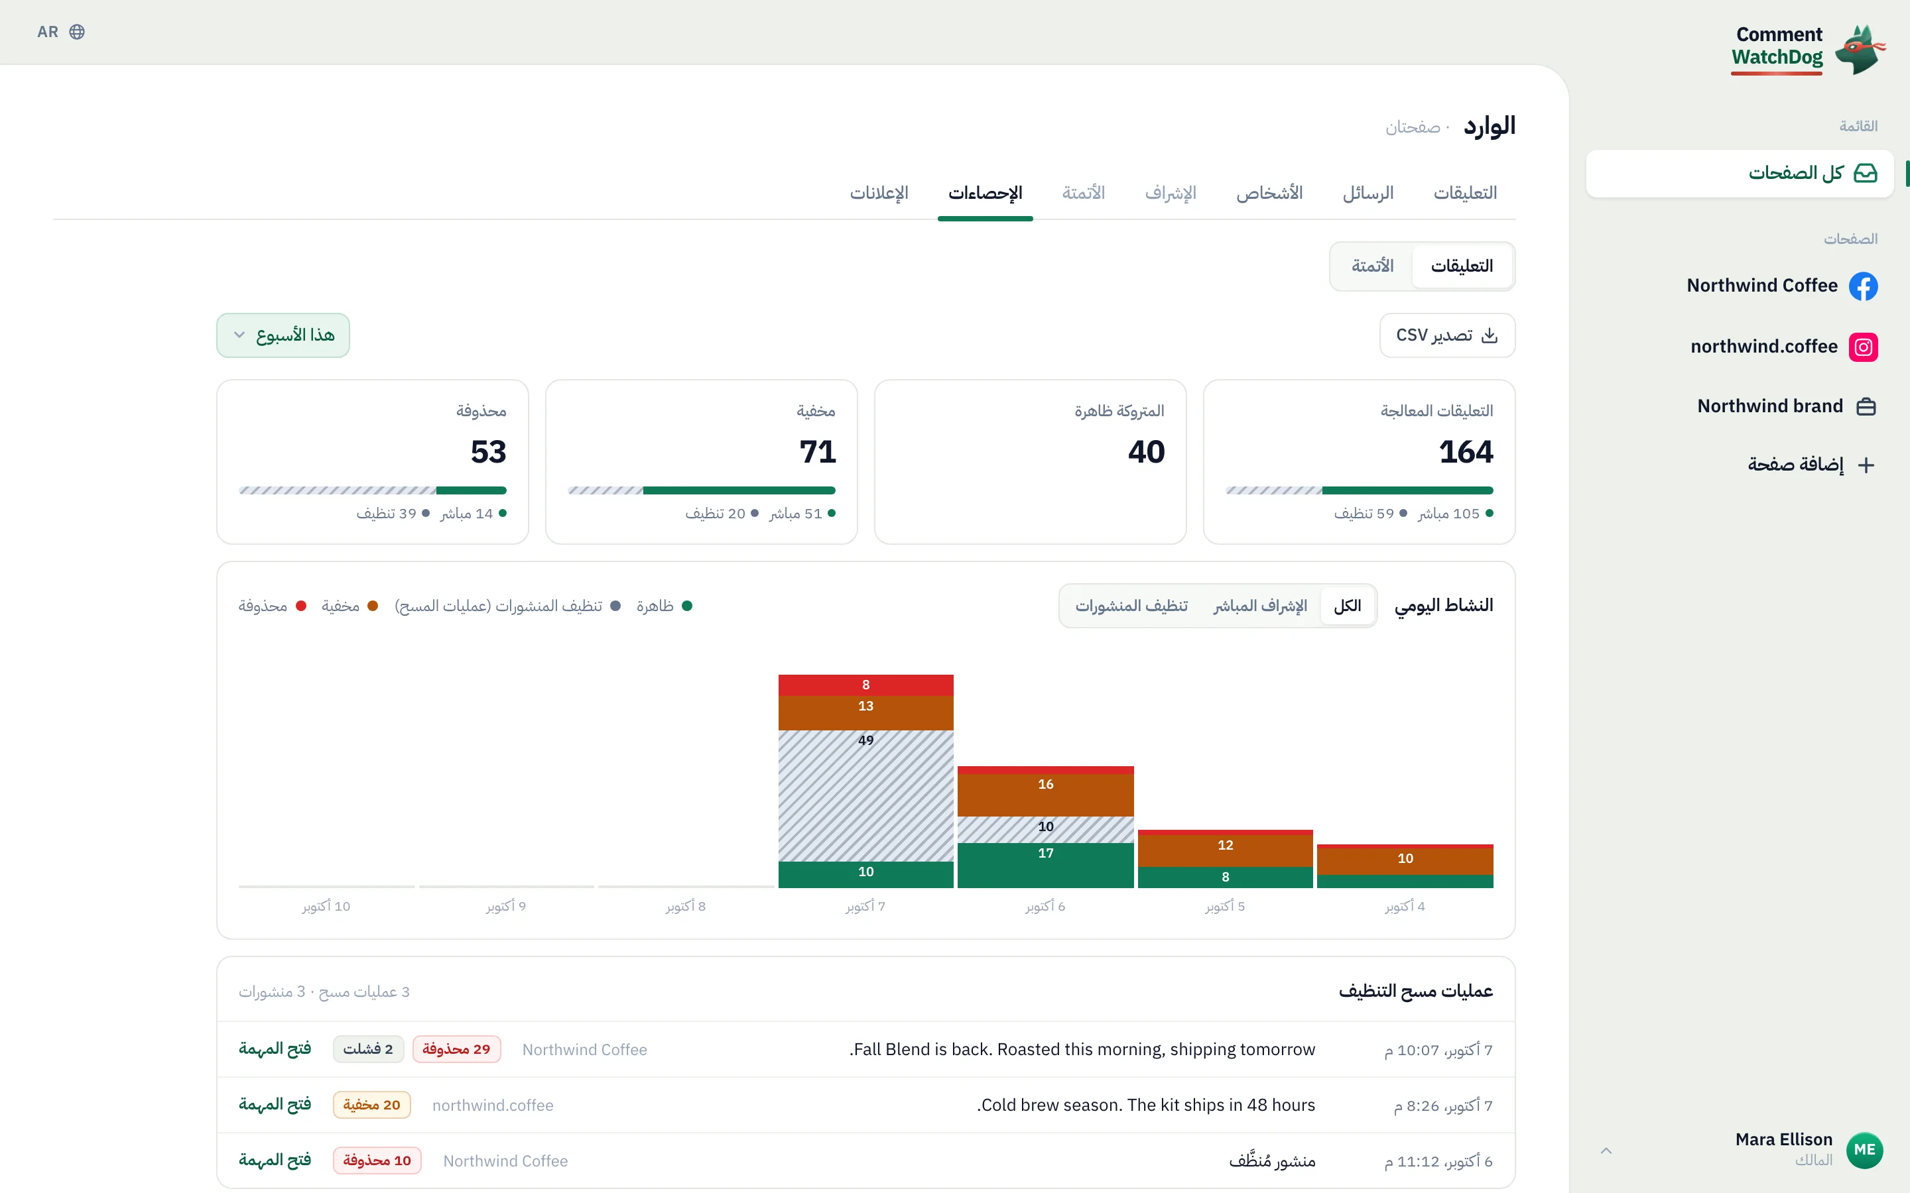Click the download icon in تصدير CSV

(x=1490, y=335)
